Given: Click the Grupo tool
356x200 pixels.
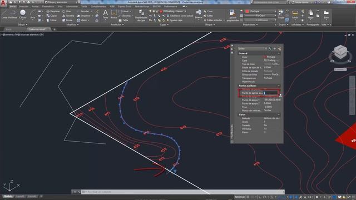Looking at the screenshot, I should click(281, 14).
